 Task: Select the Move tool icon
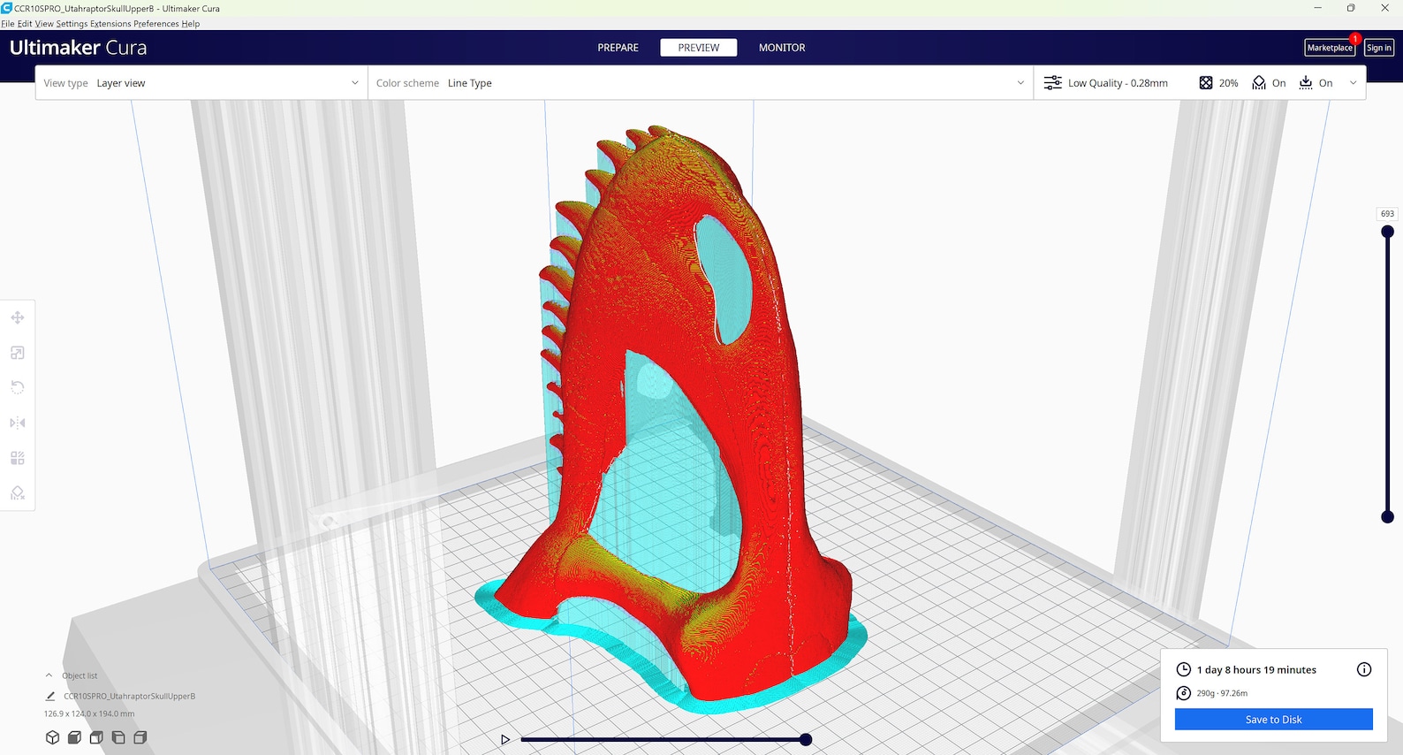(18, 317)
